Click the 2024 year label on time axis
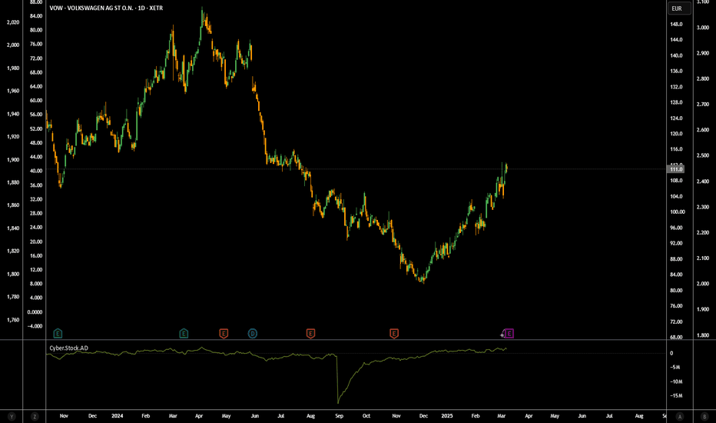The width and height of the screenshot is (716, 423). 118,415
